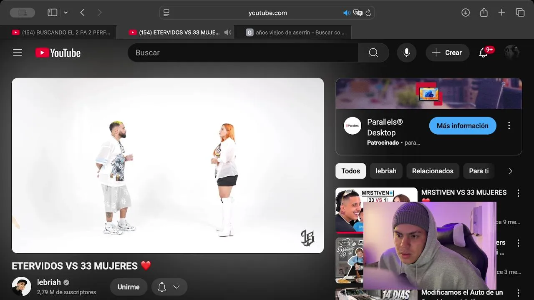
Task: Click the main video player
Action: coord(168,165)
